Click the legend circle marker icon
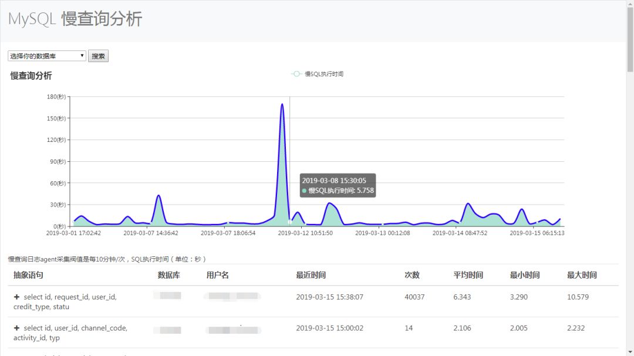The image size is (634, 356). click(x=296, y=74)
